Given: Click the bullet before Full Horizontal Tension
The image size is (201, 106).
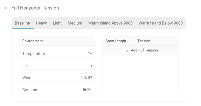Looking at the screenshot, I should point(5,8).
